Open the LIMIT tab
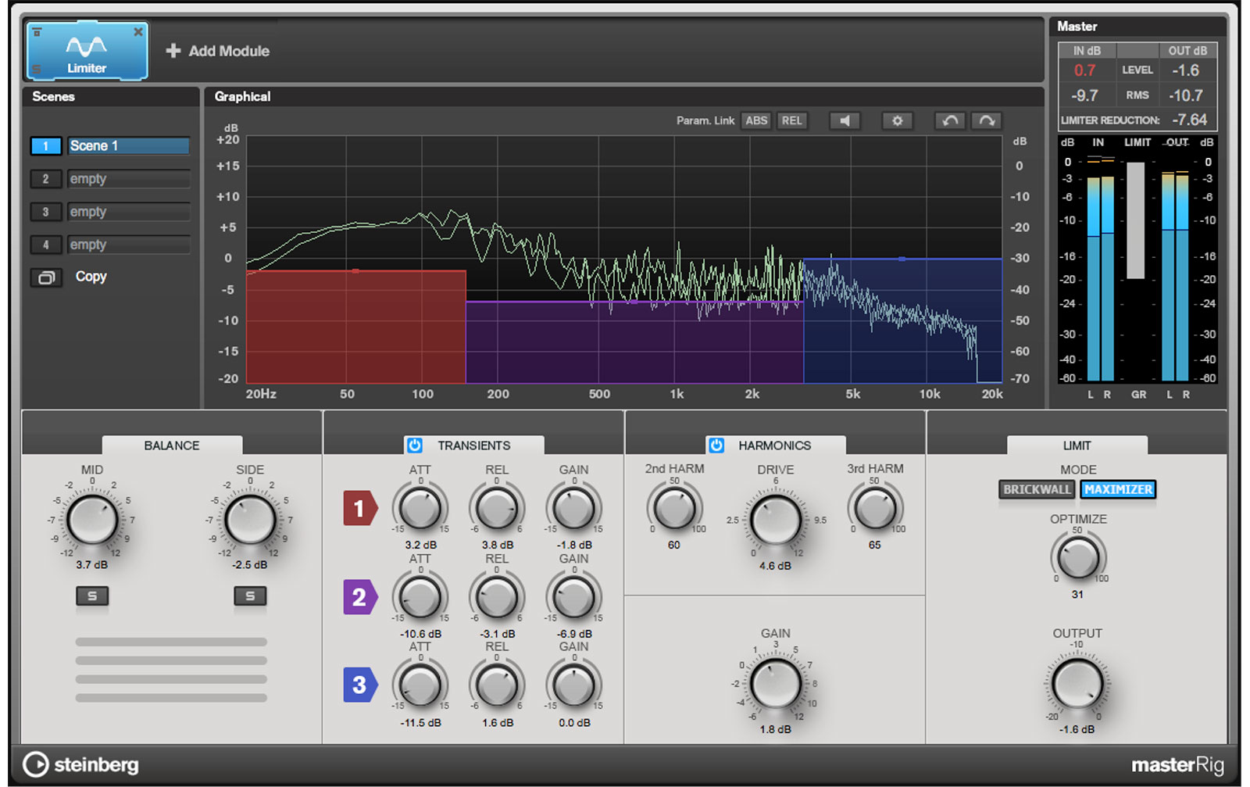 point(1077,445)
